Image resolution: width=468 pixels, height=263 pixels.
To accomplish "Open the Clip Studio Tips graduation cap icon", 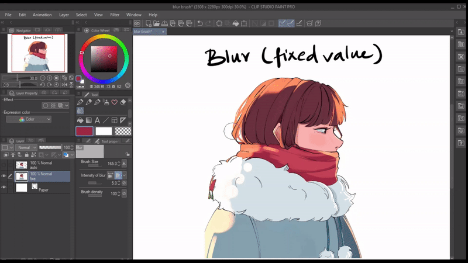I will [x=309, y=23].
